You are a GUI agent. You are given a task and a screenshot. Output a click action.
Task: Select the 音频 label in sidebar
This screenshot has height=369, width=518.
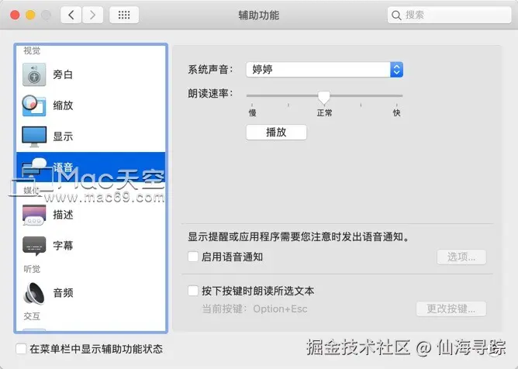point(63,293)
